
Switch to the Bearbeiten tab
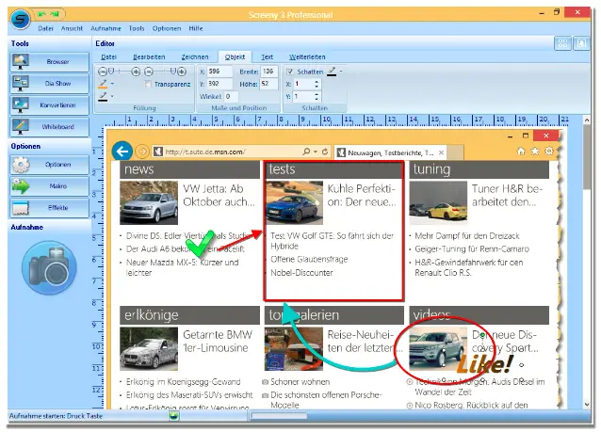tap(149, 56)
